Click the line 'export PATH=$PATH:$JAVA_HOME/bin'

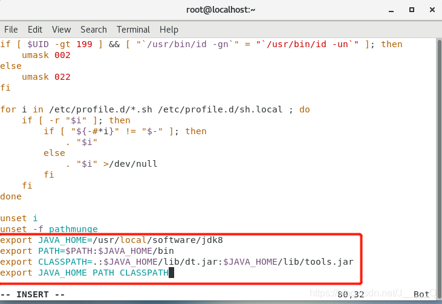[x=87, y=251]
